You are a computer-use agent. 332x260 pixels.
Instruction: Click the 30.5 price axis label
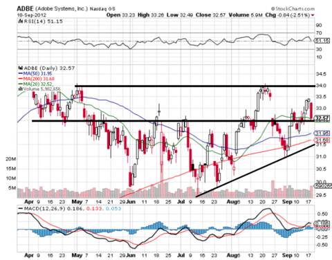(x=321, y=169)
